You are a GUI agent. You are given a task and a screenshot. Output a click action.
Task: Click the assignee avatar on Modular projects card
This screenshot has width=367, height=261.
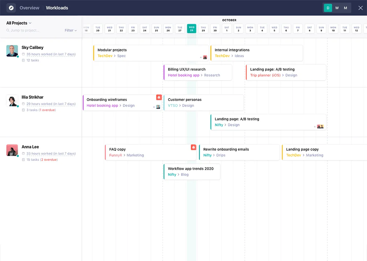click(x=205, y=57)
